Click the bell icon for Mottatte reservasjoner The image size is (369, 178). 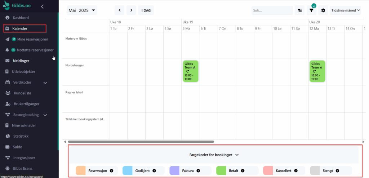pyautogui.click(x=7, y=50)
